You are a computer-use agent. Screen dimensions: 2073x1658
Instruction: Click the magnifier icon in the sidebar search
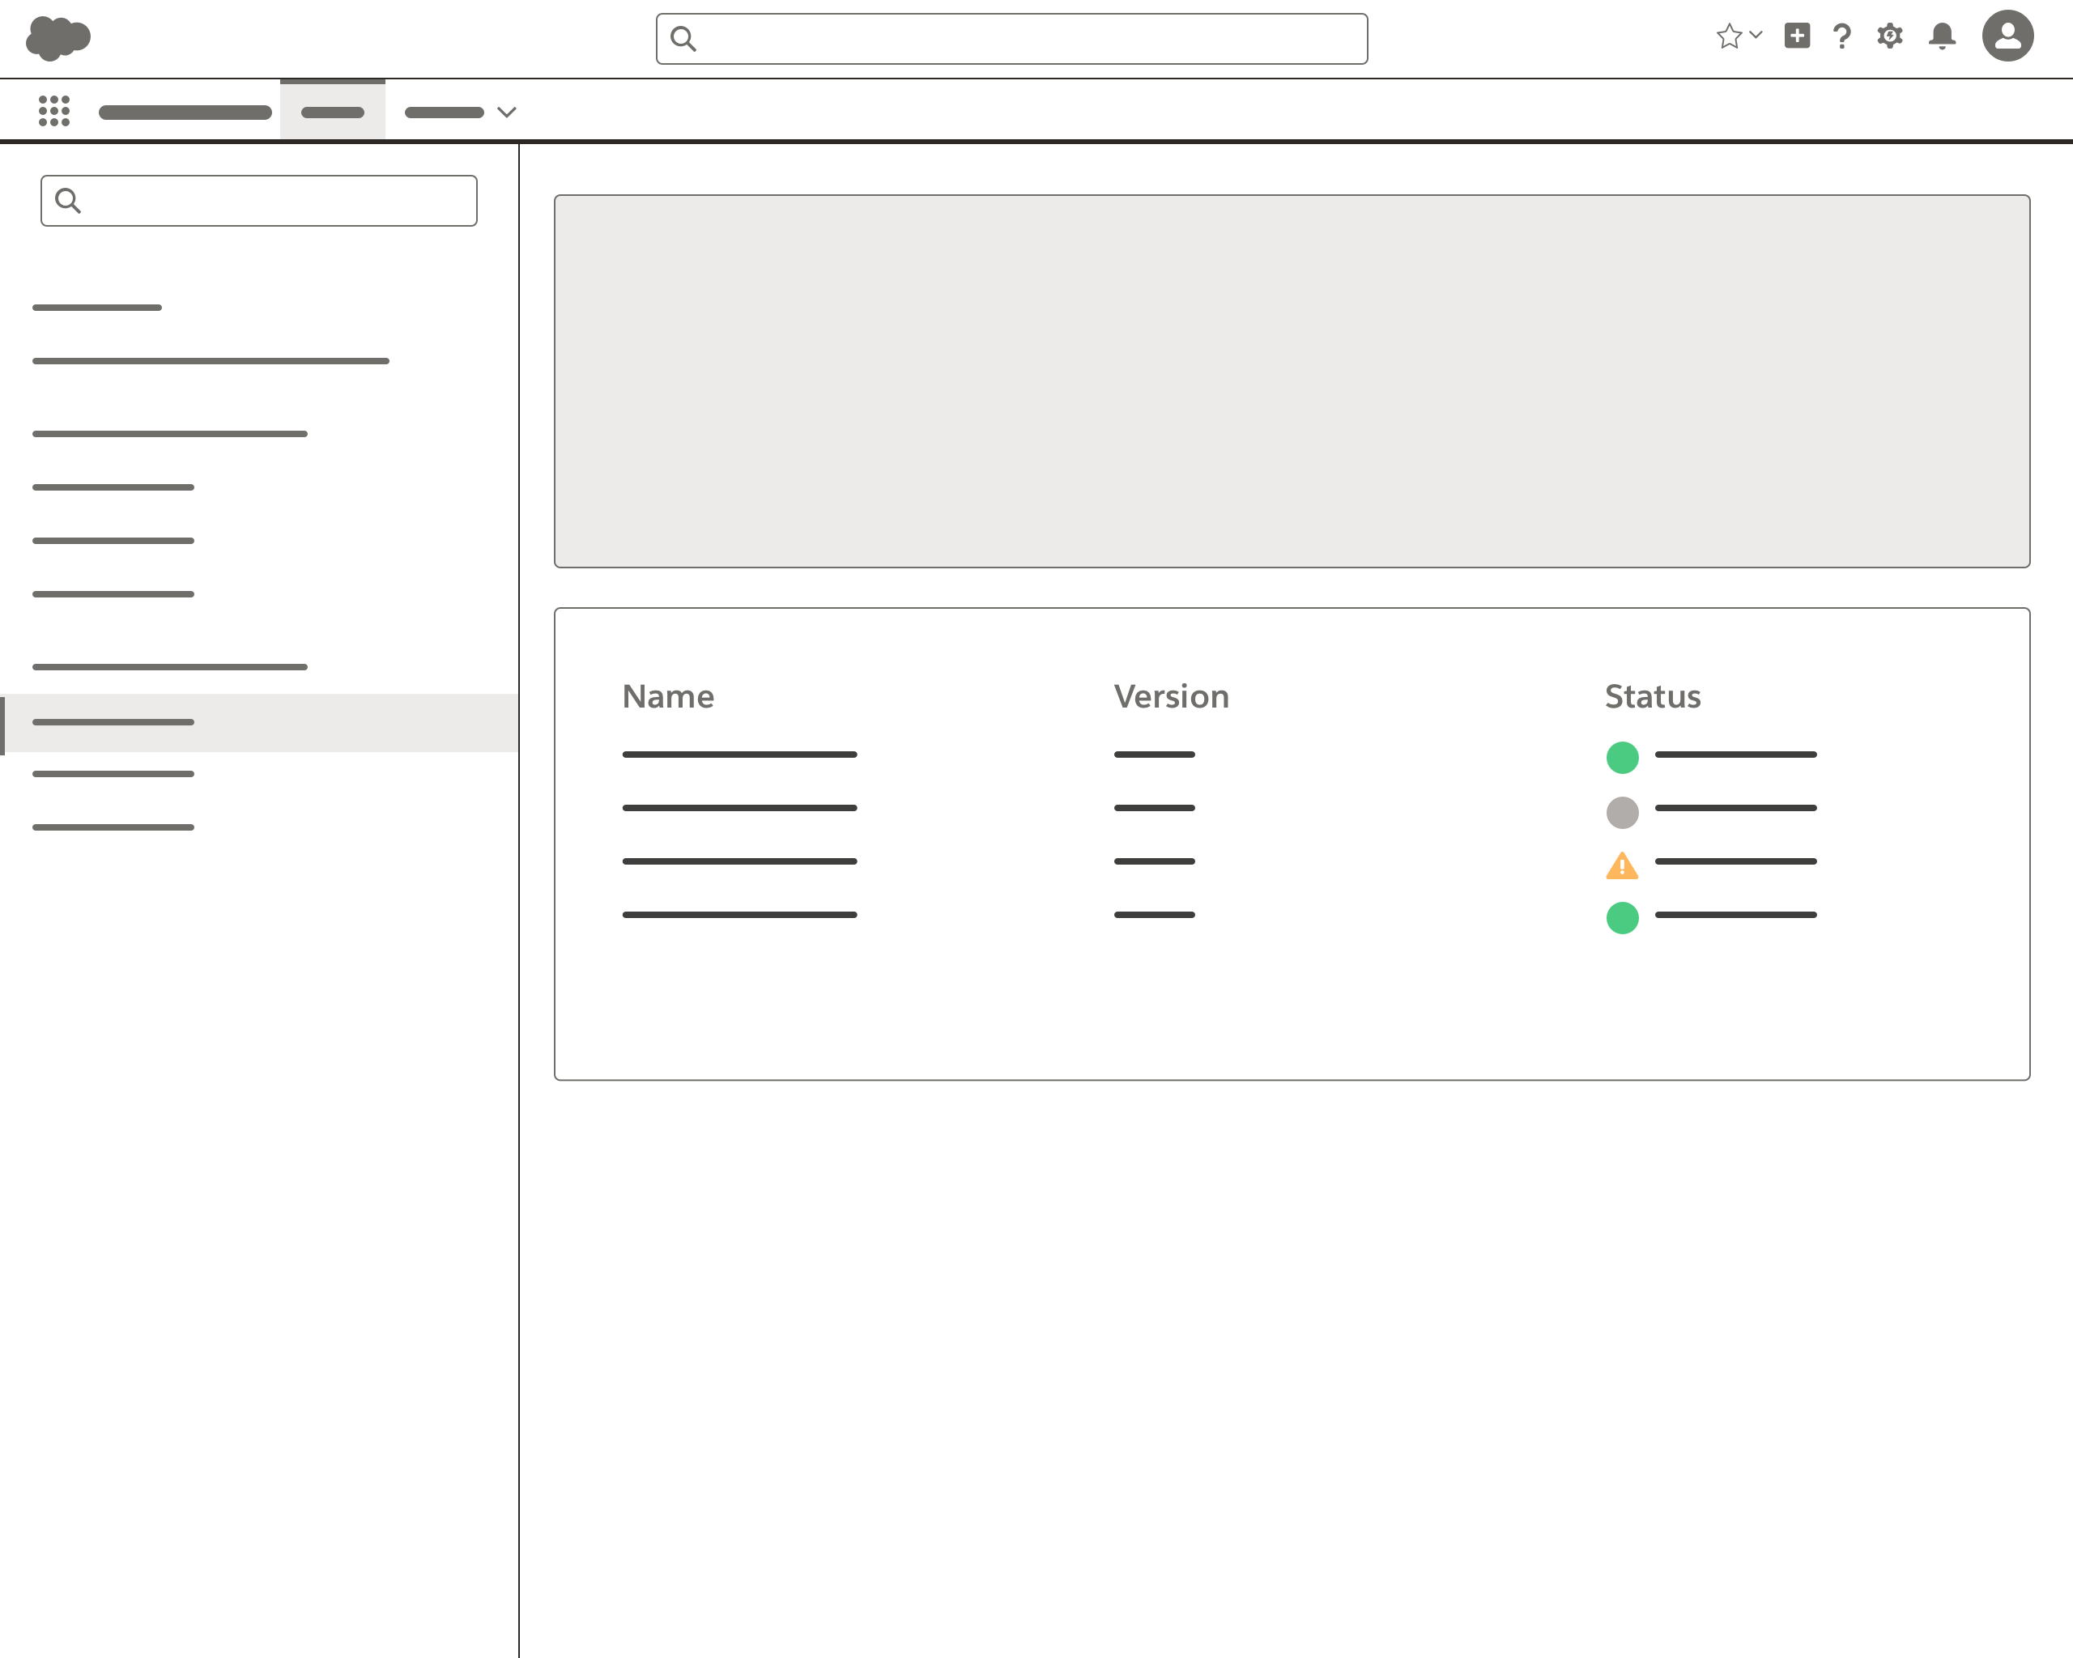[x=68, y=200]
